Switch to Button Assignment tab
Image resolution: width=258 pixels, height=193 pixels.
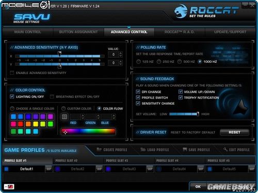click(x=78, y=32)
